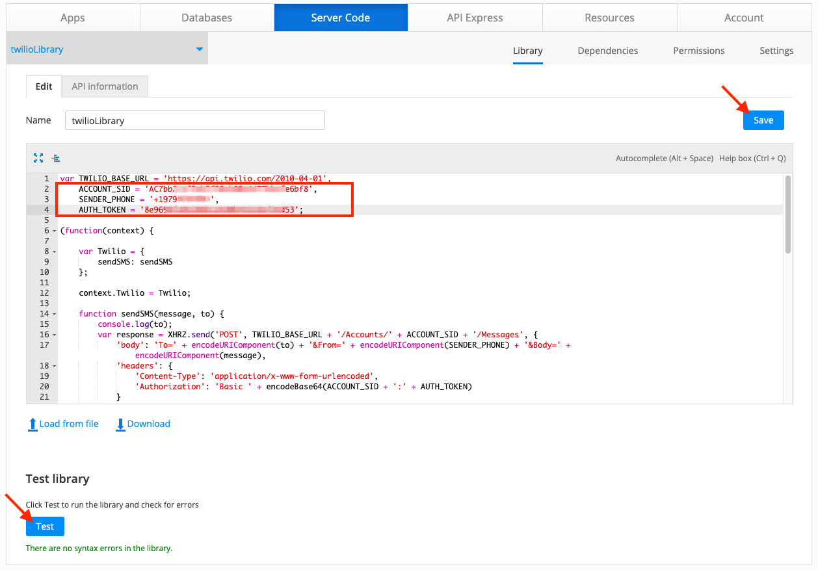
Task: Click the SENDER_PHONE line in editor
Action: [149, 200]
